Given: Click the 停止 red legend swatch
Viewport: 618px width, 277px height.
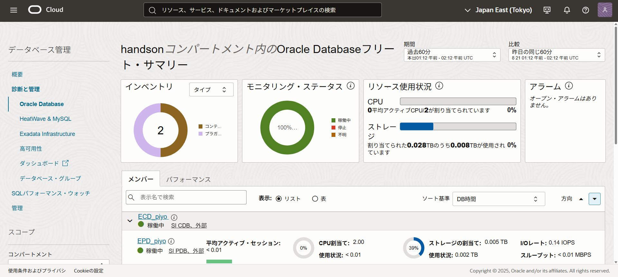Looking at the screenshot, I should click(x=333, y=128).
